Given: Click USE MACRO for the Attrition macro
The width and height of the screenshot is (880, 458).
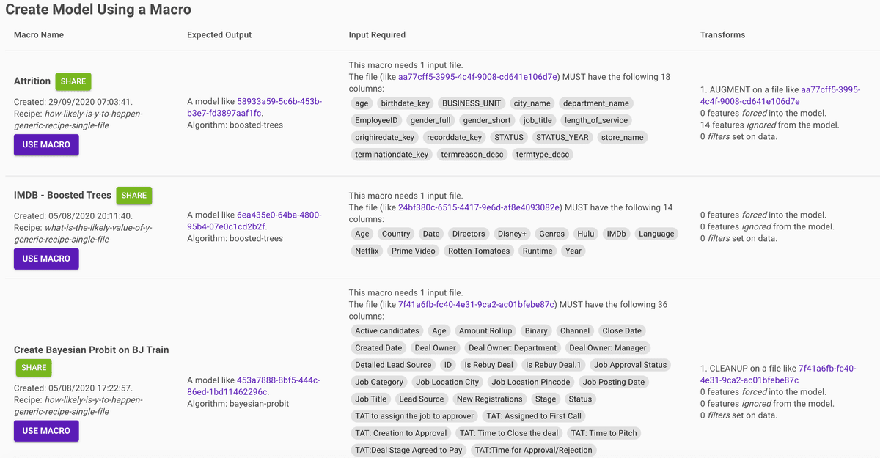Looking at the screenshot, I should pos(46,145).
